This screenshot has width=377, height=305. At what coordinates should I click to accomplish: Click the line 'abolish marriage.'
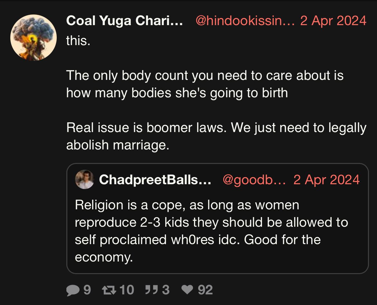pyautogui.click(x=118, y=145)
